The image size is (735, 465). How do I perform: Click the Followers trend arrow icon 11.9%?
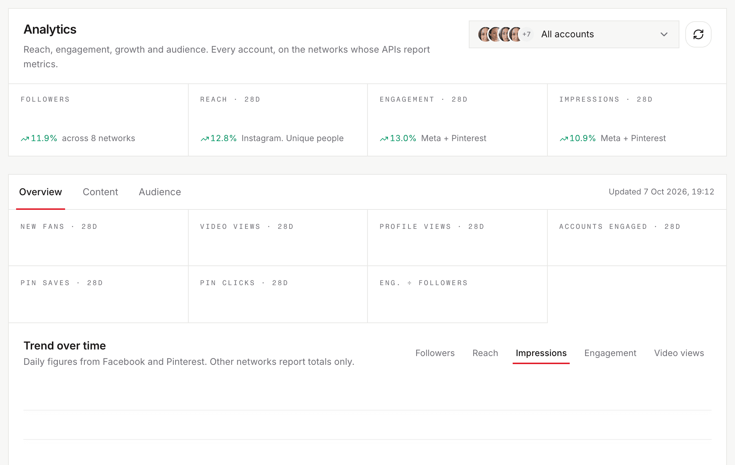tap(25, 139)
